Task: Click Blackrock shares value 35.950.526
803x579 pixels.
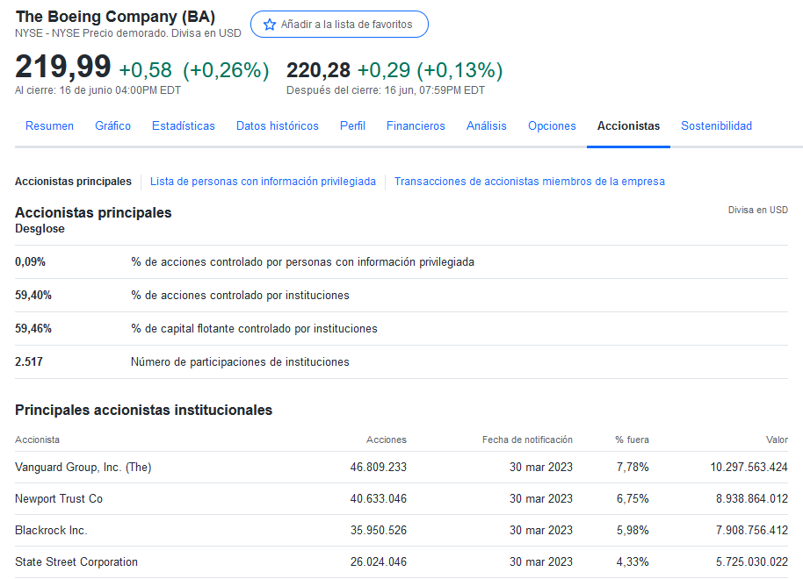Action: [379, 531]
